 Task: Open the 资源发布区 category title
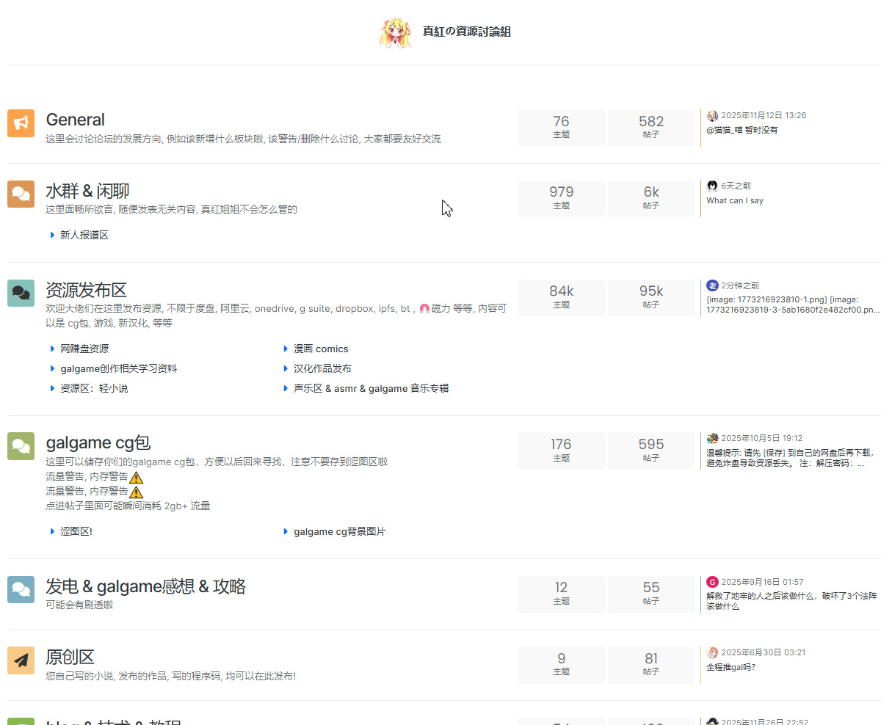coord(86,289)
